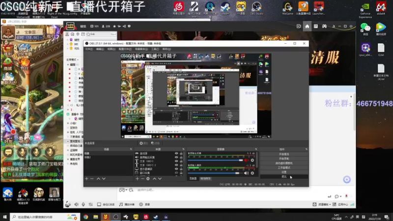Open settings gear of desktop audio mixer channel
The height and width of the screenshot is (221, 393).
coord(253,160)
